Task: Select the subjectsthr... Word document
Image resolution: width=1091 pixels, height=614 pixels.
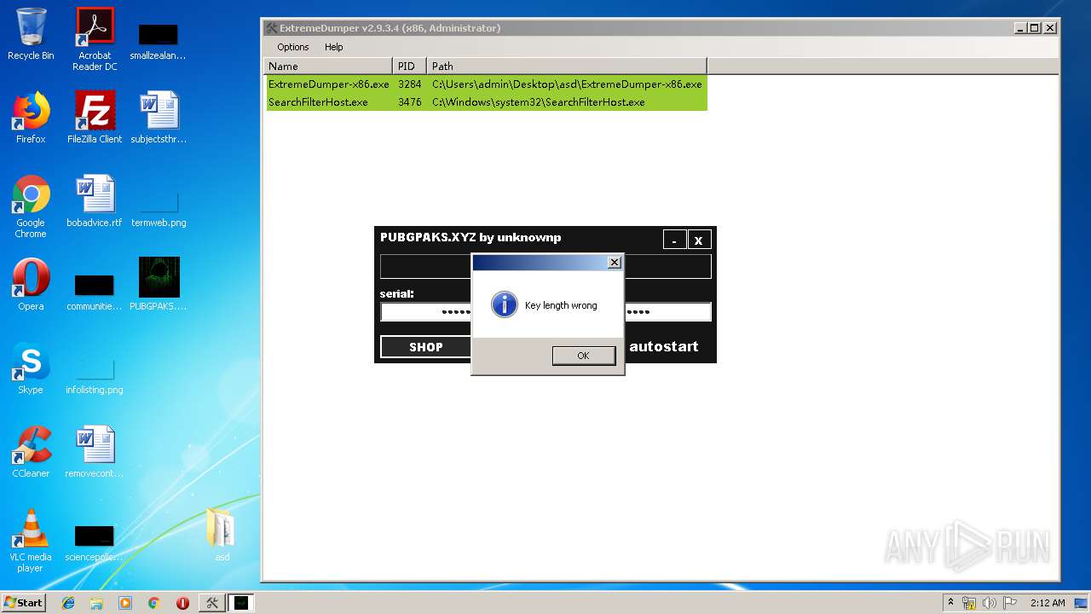Action: point(159,118)
